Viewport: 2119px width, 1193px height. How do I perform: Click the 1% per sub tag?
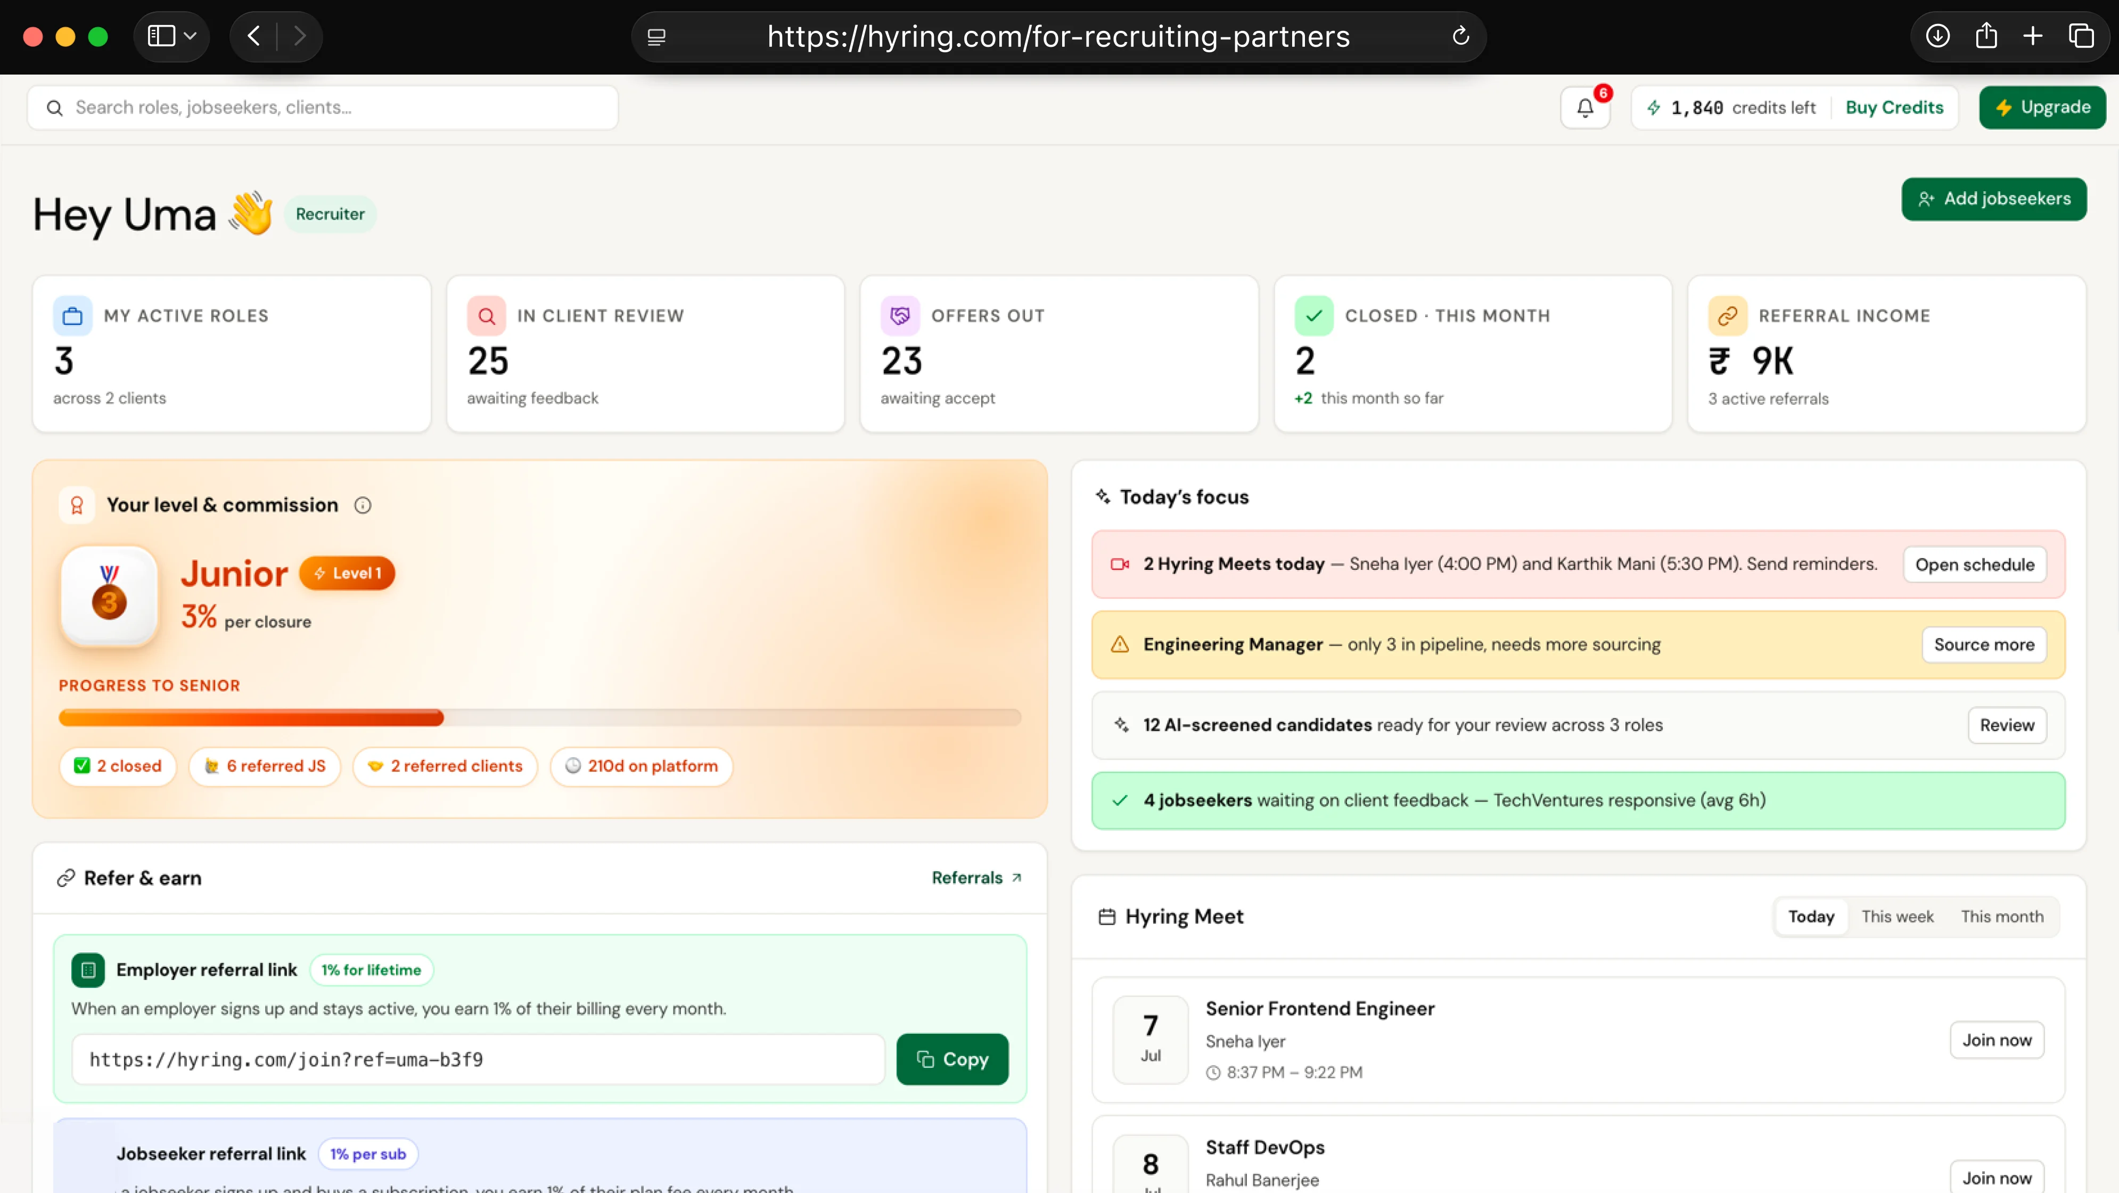tap(368, 1154)
